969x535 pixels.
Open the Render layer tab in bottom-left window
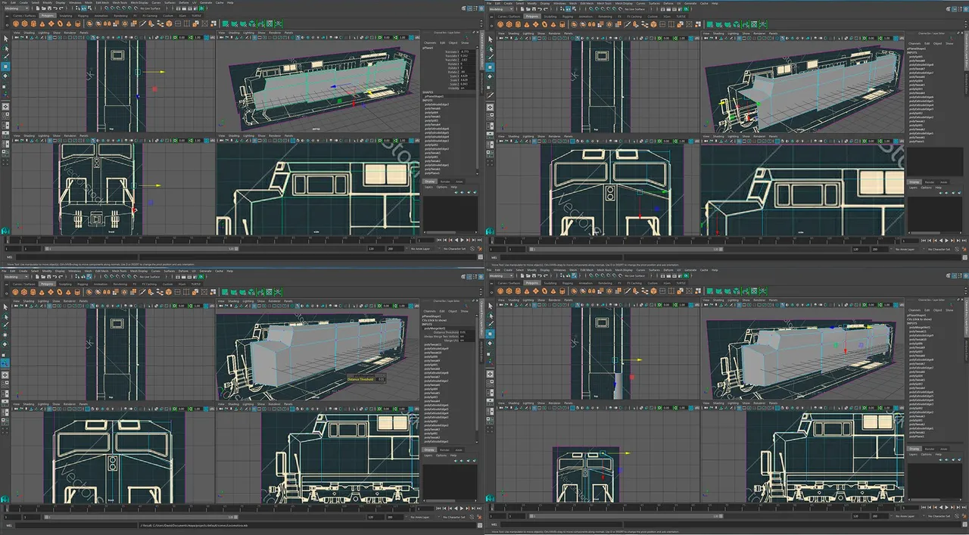(x=444, y=449)
